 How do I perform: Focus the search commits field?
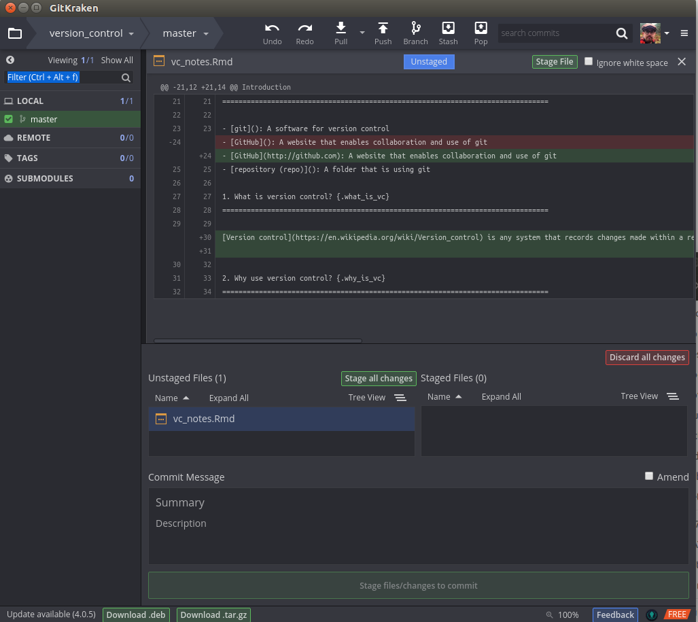[555, 33]
